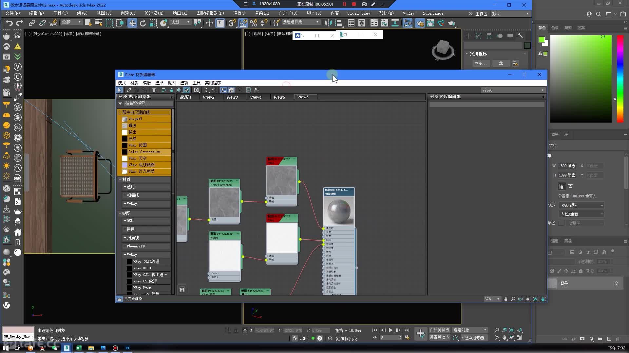Viewport: 629px width, 353px height.
Task: Click search-by-name field in material browser
Action: coord(148,103)
